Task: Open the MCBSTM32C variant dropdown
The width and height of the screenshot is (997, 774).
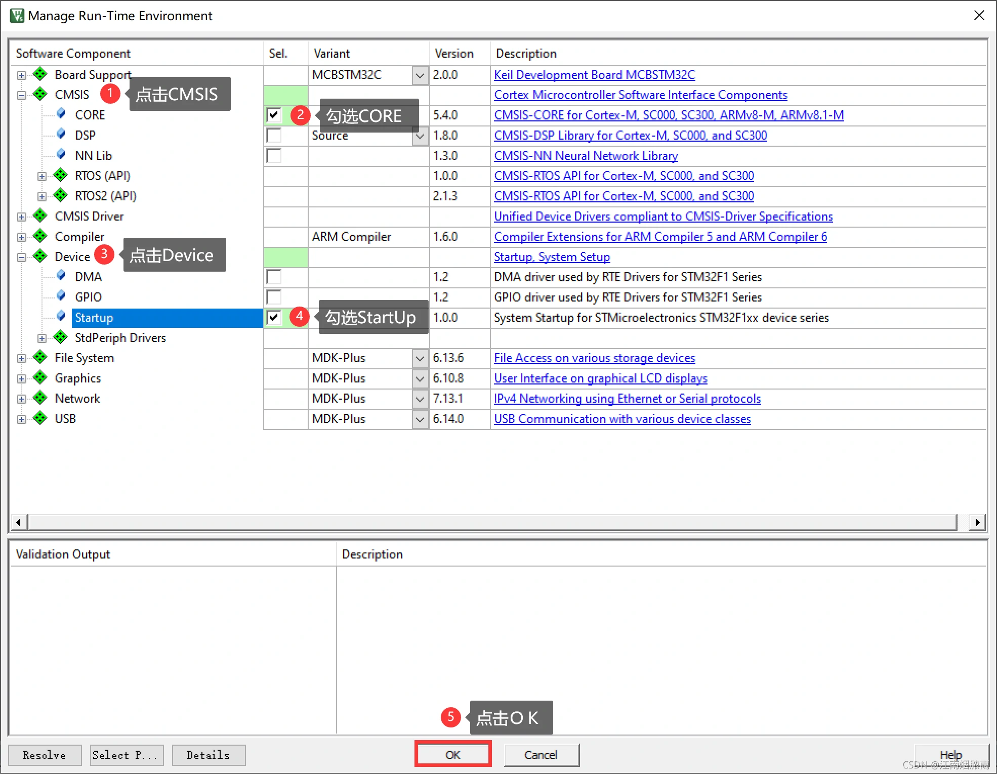Action: [x=420, y=75]
